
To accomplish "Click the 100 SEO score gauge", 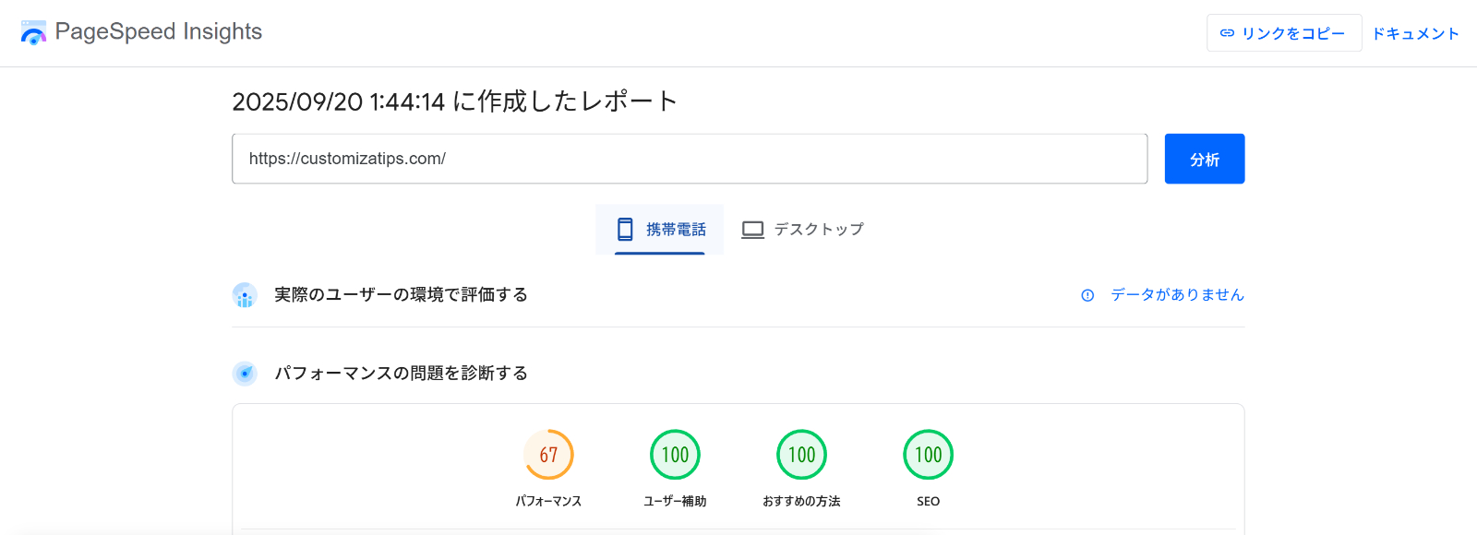I will pyautogui.click(x=928, y=455).
